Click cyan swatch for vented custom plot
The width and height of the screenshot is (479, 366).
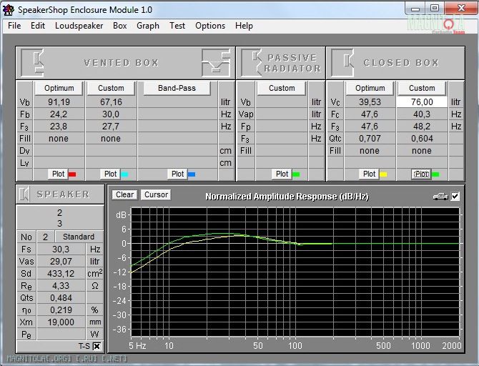pyautogui.click(x=124, y=174)
